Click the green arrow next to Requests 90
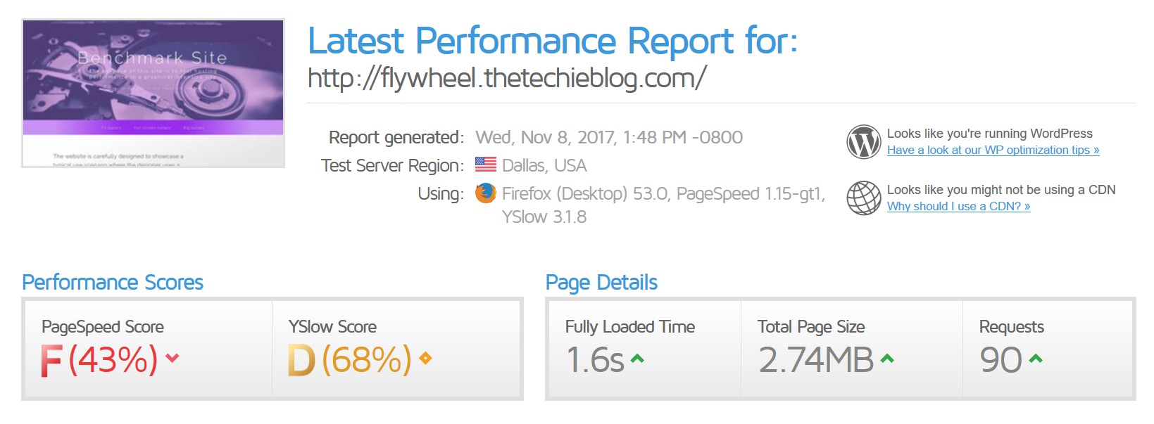 (x=1036, y=359)
